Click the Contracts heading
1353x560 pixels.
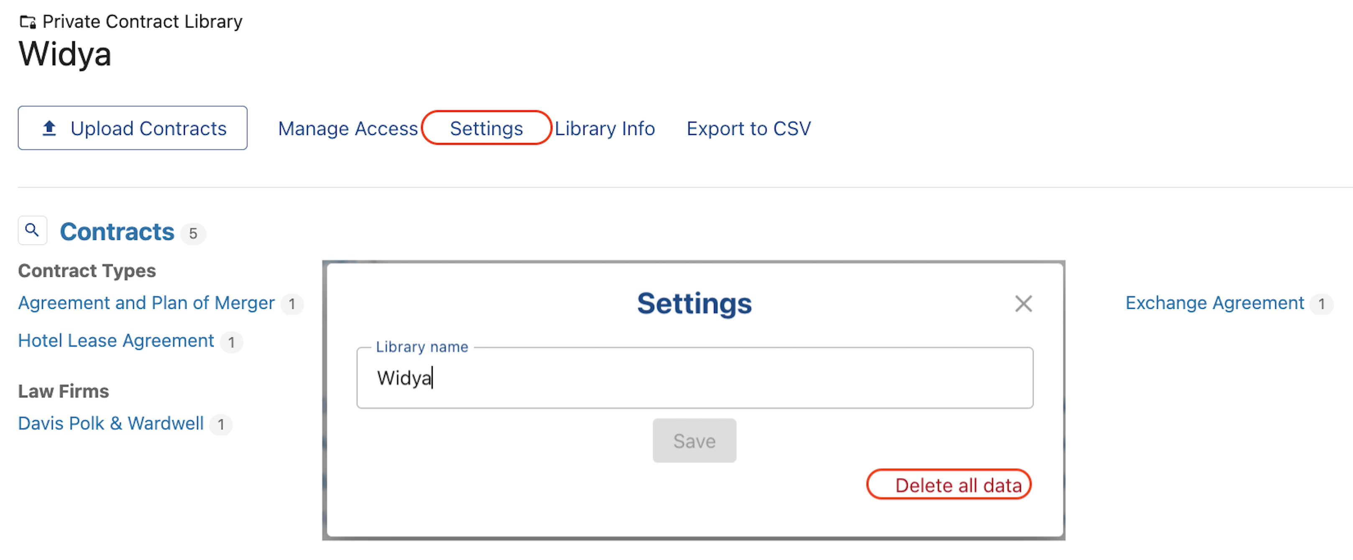coord(117,232)
